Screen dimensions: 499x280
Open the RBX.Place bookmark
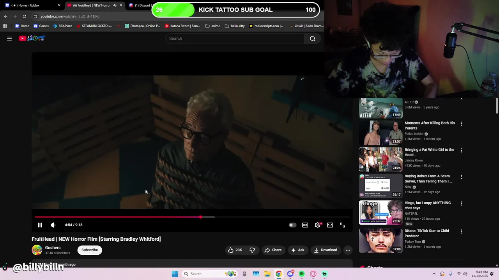click(62, 26)
